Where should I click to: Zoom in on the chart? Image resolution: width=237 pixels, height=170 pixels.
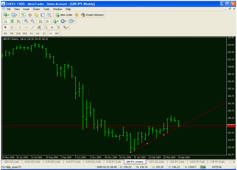point(26,21)
